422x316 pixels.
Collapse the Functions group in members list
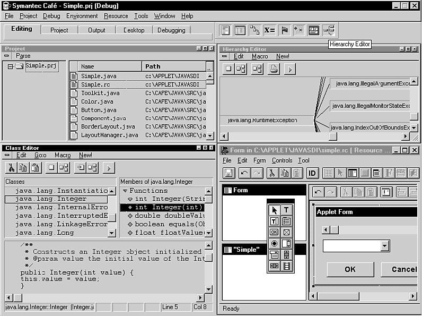(125, 191)
